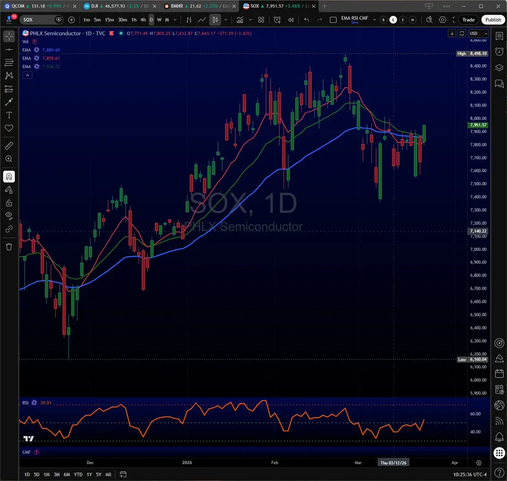
Task: Open the Economic Calendar icon
Action: point(499,374)
